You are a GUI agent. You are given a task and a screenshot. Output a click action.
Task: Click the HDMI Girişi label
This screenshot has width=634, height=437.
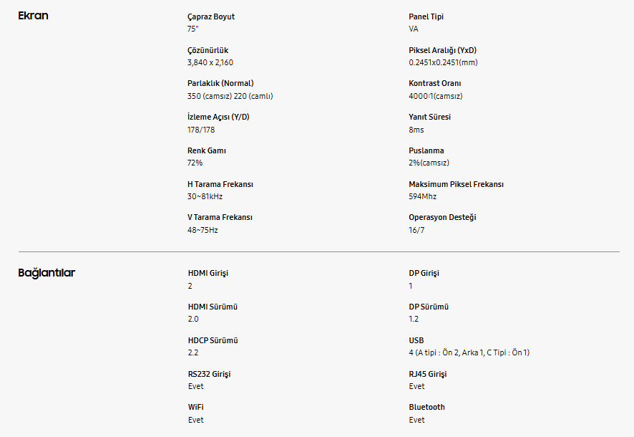click(x=208, y=273)
